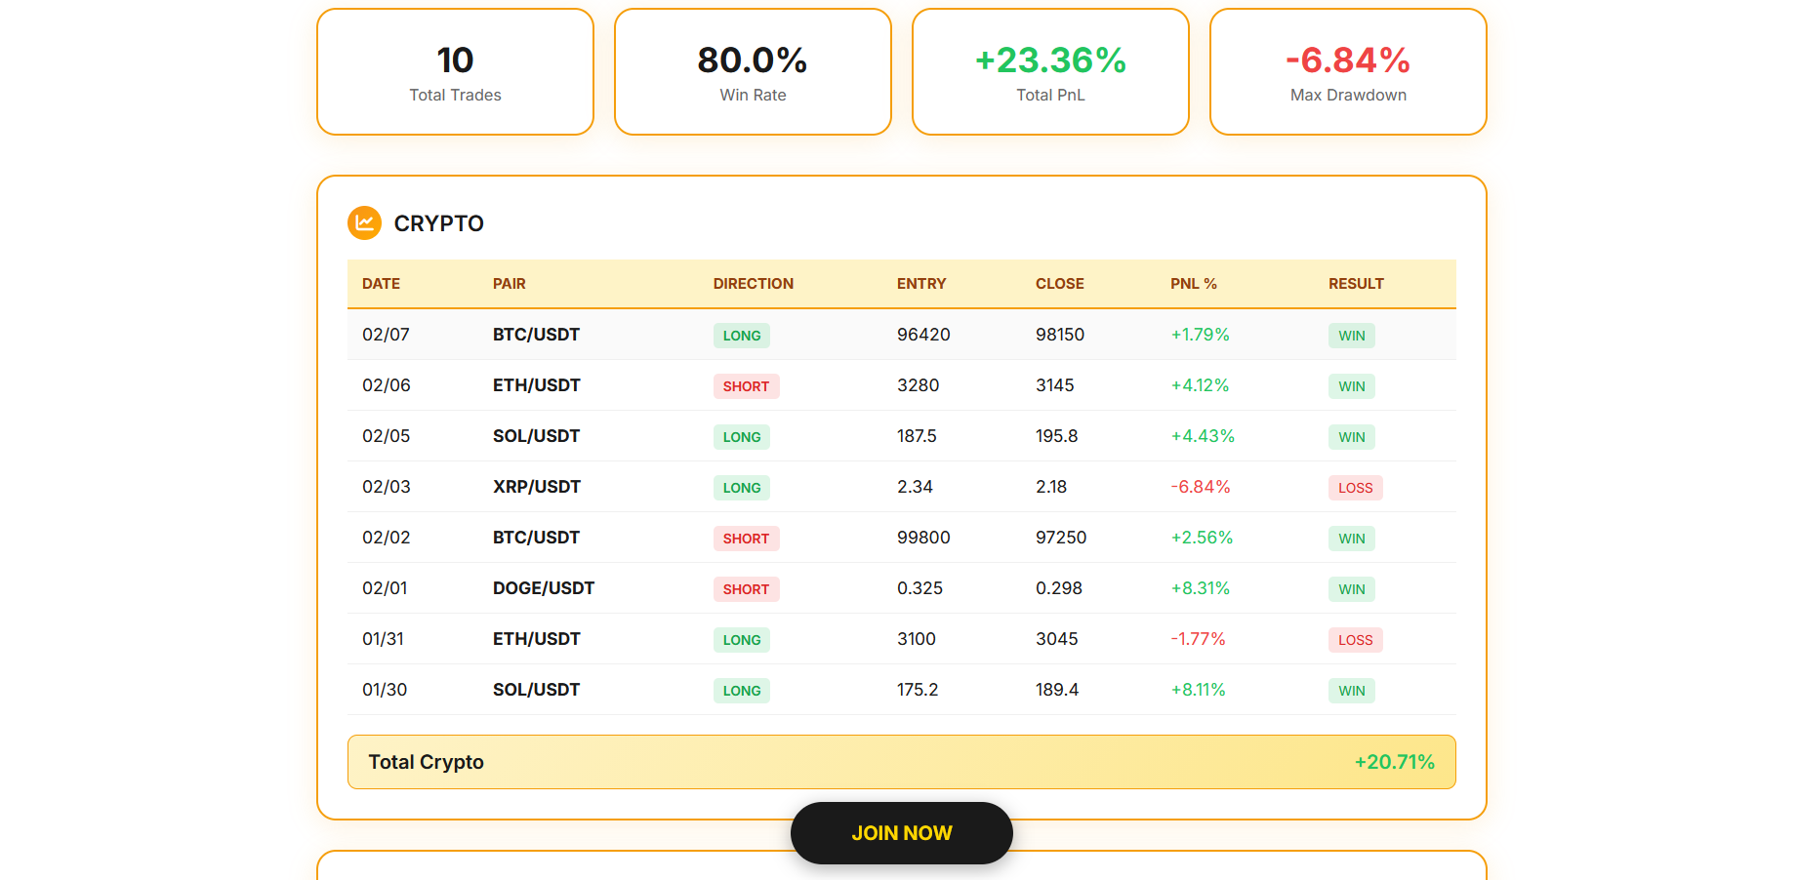The height and width of the screenshot is (880, 1798).
Task: Click the Total PnL +23.36% card
Action: 1050,71
